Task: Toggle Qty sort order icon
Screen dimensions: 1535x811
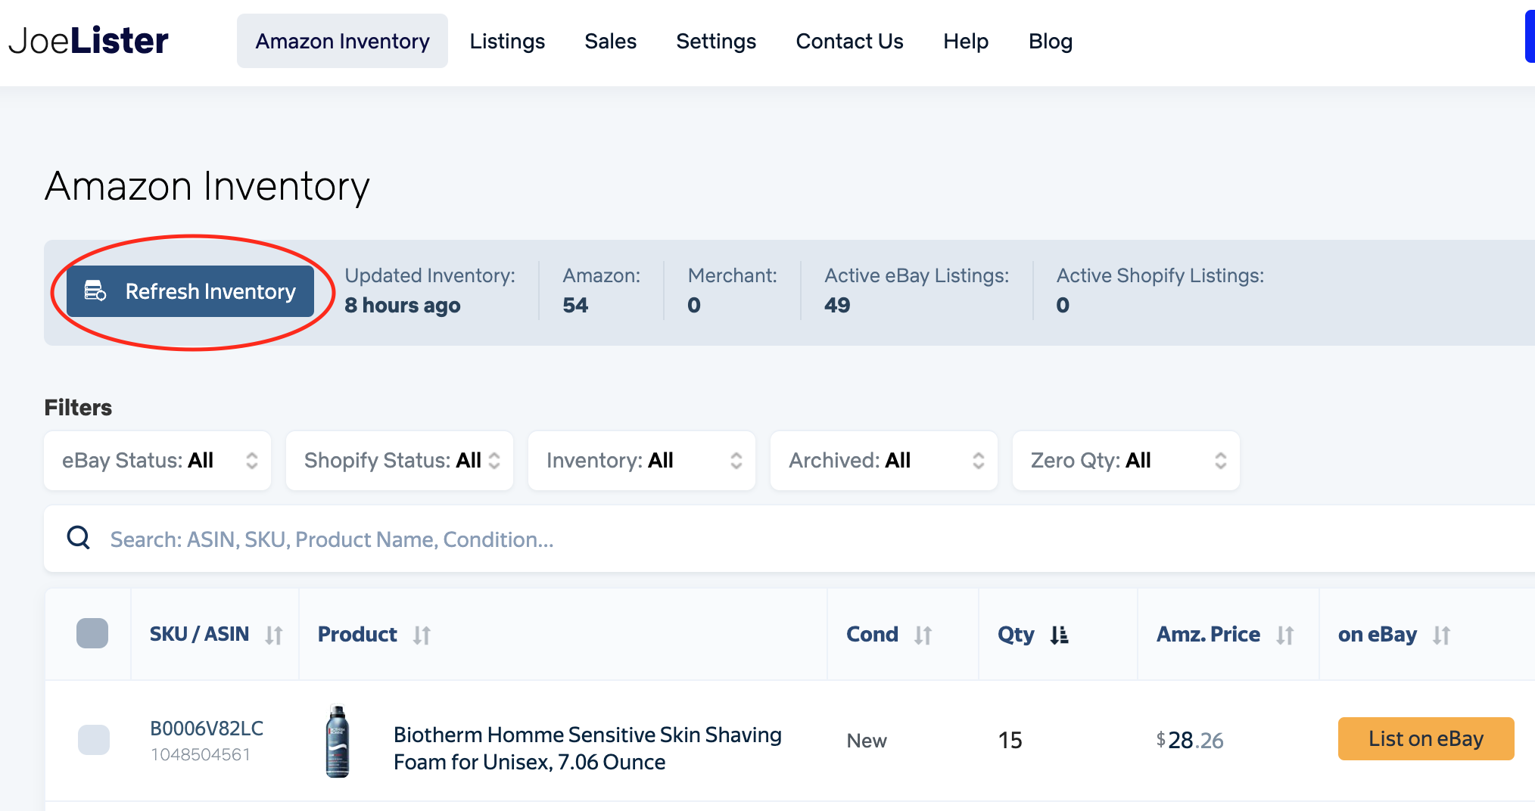Action: pos(1059,635)
